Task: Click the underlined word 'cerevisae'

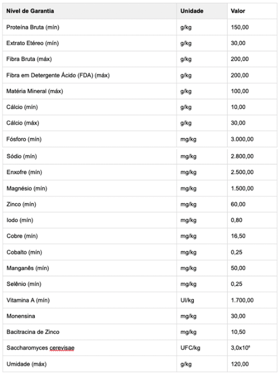Action: (62, 348)
